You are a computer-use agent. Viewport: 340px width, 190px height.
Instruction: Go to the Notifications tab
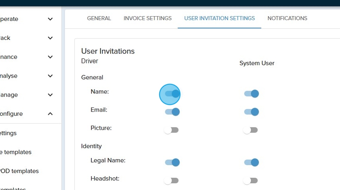[287, 19]
